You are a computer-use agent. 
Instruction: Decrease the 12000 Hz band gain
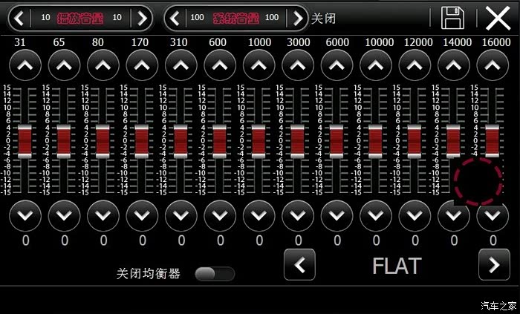[415, 216]
